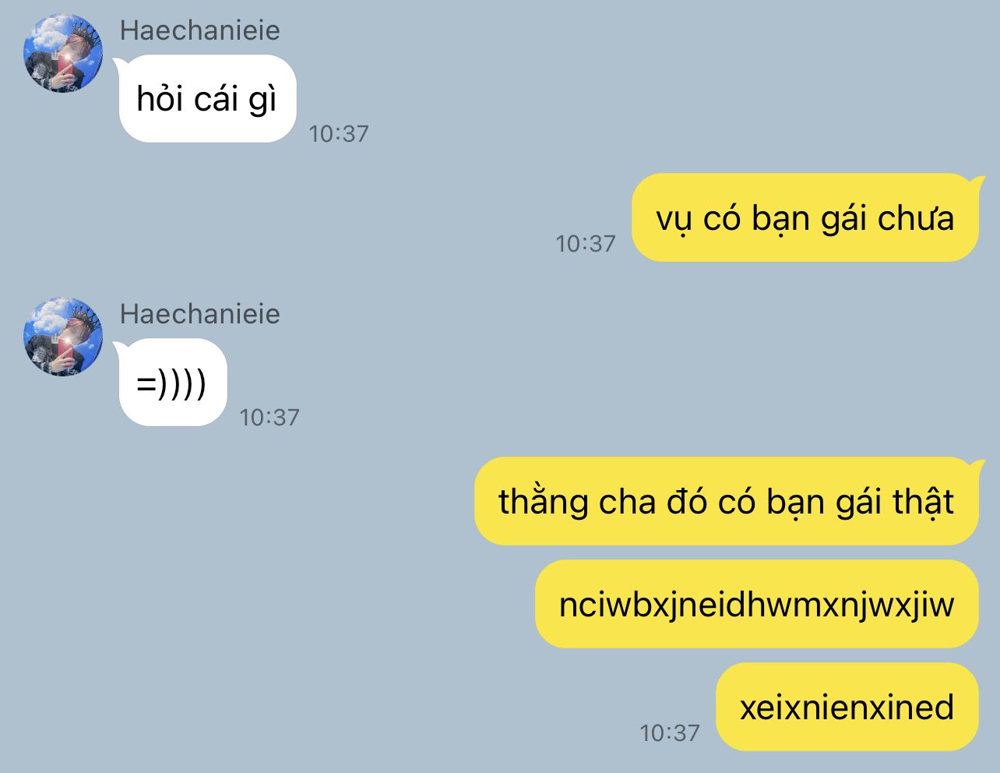Select the "vụ có bạn gái chưa" bubble

tap(805, 217)
